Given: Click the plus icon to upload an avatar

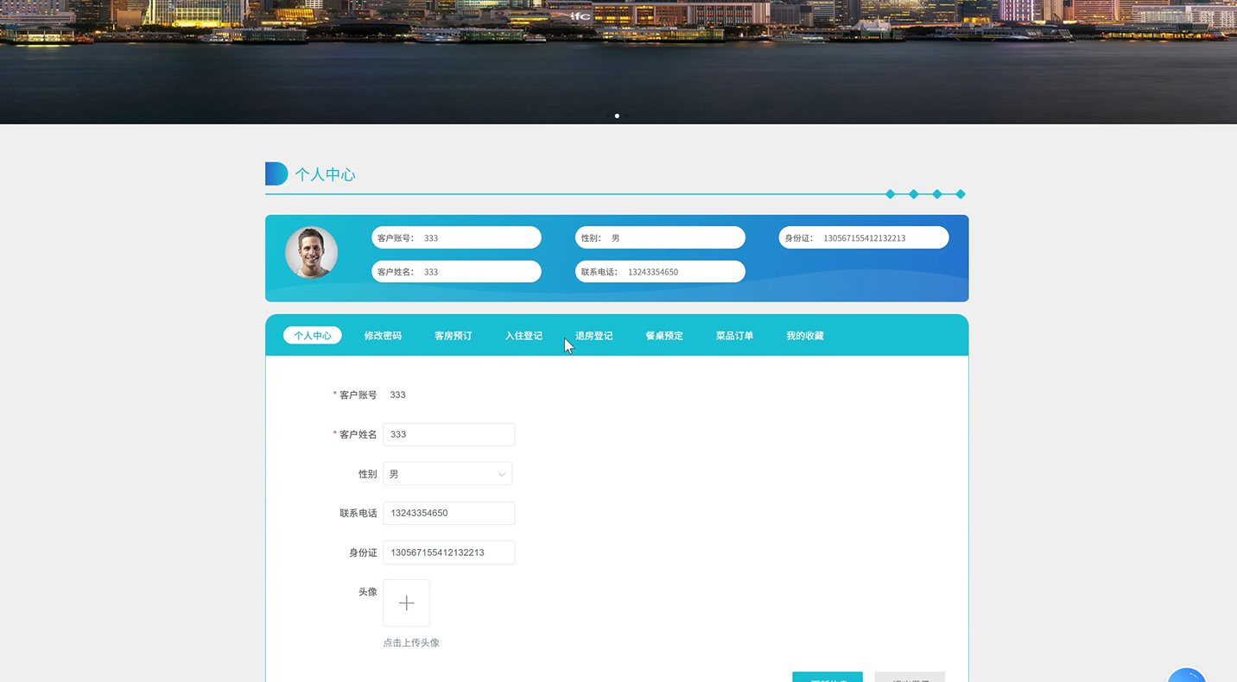Looking at the screenshot, I should tap(406, 602).
